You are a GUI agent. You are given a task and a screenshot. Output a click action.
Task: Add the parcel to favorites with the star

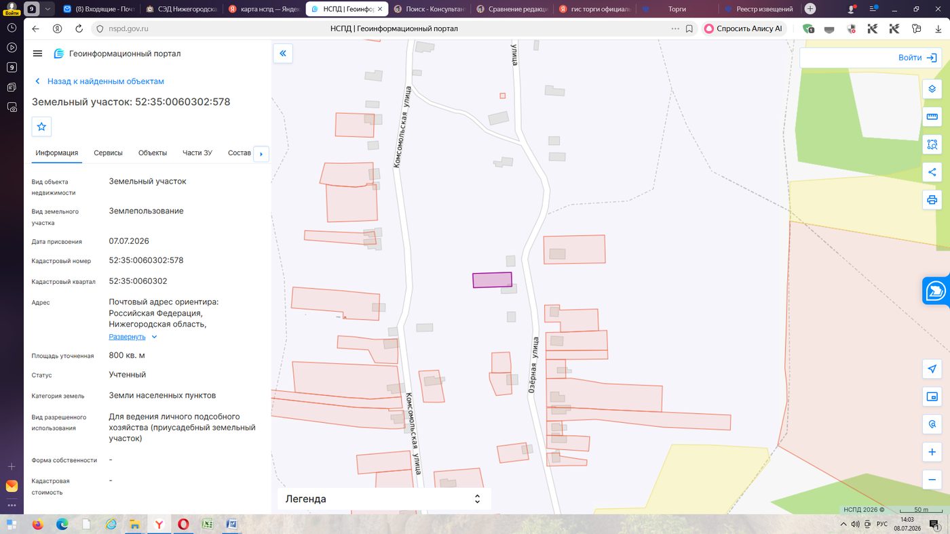(x=41, y=126)
